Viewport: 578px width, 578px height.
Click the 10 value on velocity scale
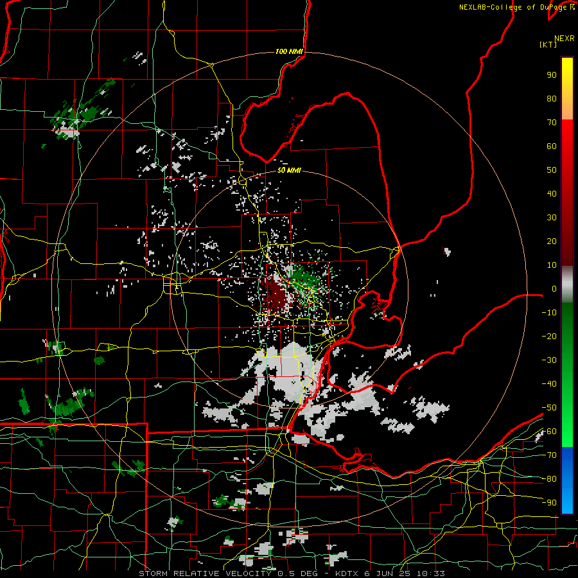click(552, 265)
